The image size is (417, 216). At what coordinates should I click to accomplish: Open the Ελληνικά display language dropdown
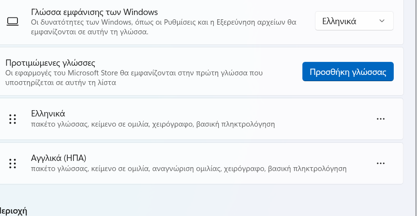click(x=354, y=21)
